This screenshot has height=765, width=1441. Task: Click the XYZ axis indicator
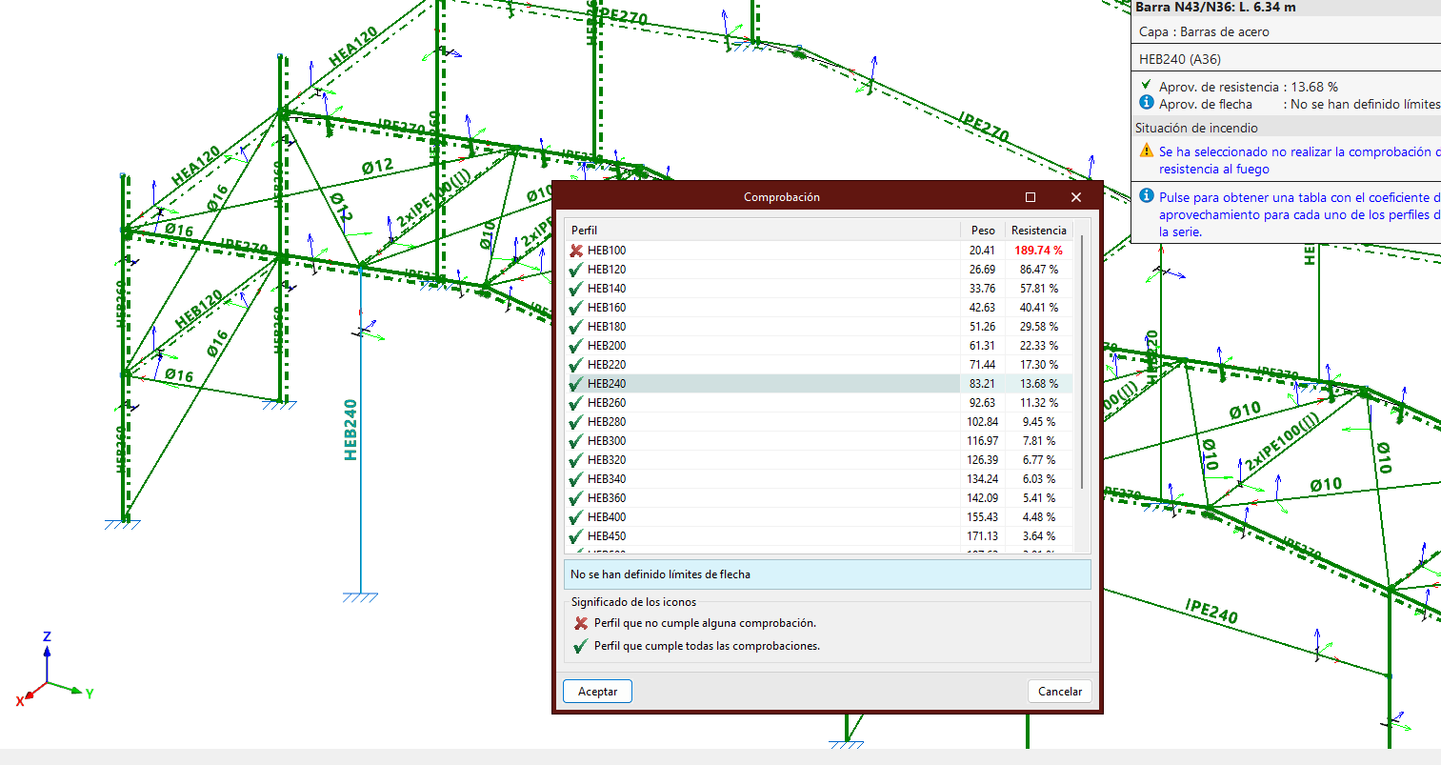[48, 672]
